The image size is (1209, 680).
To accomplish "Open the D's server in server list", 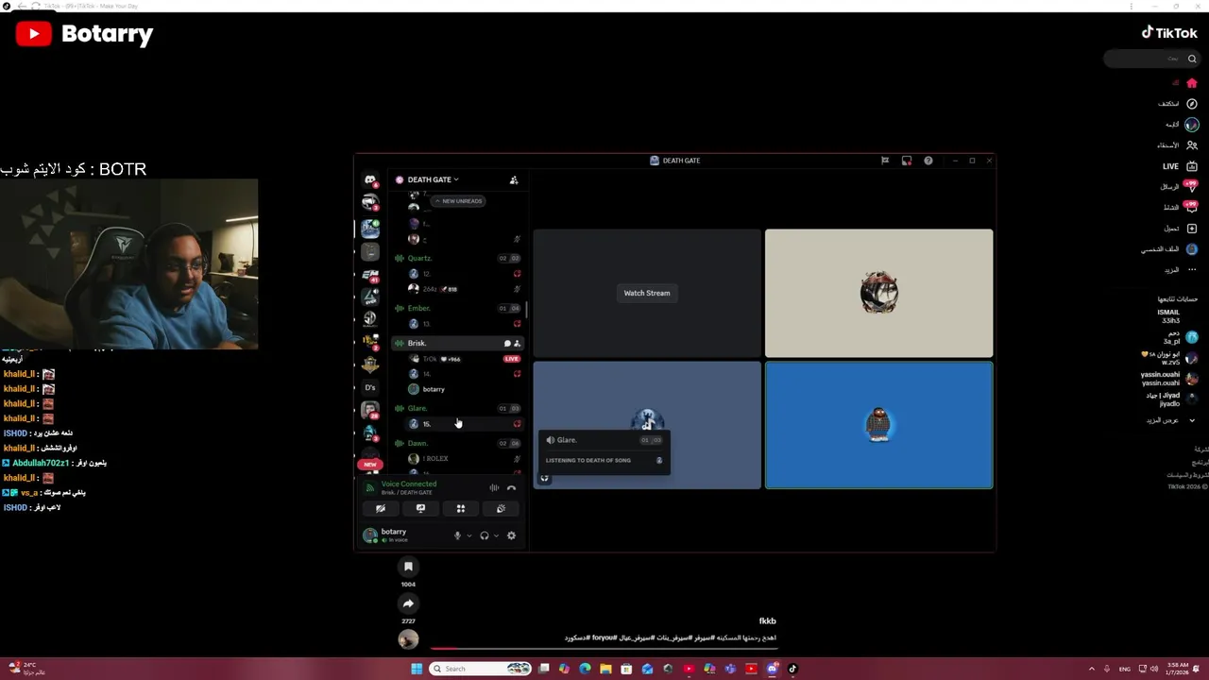I will click(370, 387).
